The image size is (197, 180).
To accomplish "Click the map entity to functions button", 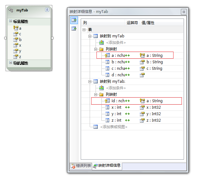I will coord(74,29).
